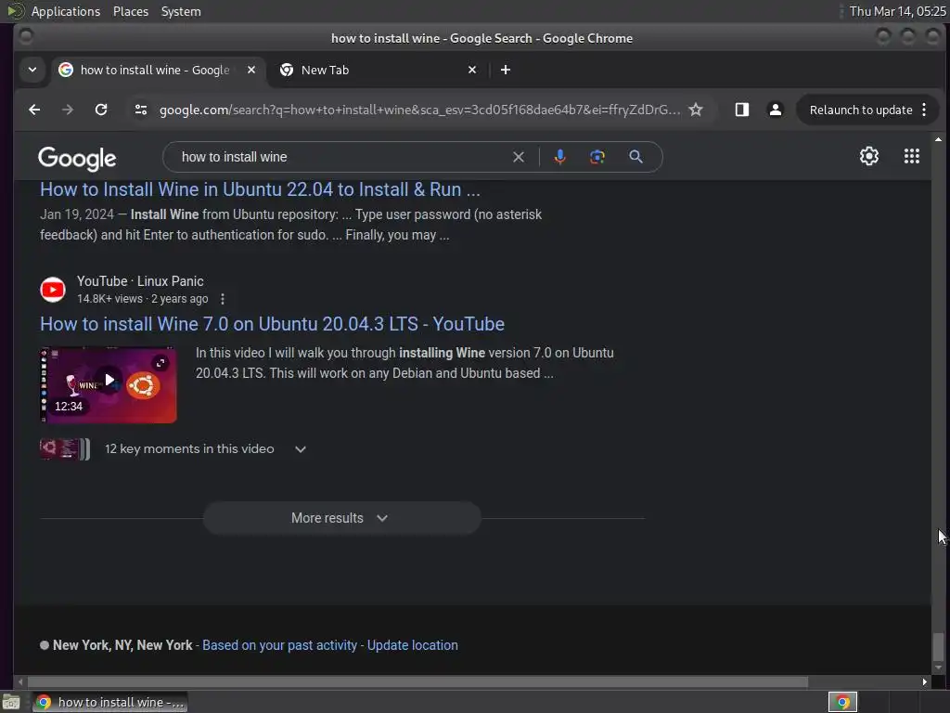The height and width of the screenshot is (713, 950).
Task: Click the vertical scrollbar thumb
Action: (938, 646)
